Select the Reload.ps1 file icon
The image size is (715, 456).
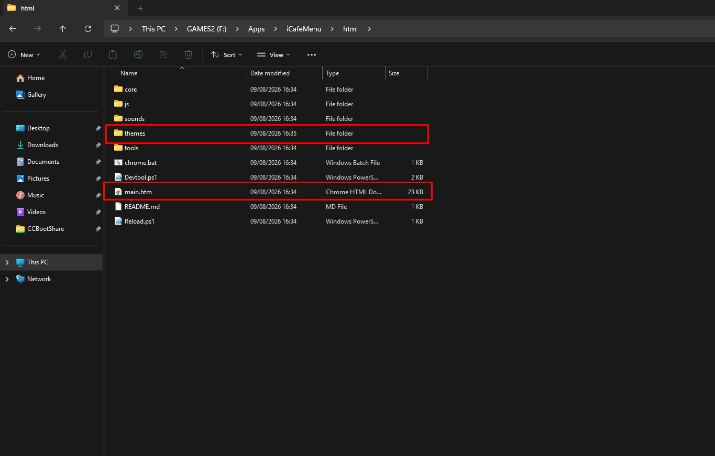[118, 221]
